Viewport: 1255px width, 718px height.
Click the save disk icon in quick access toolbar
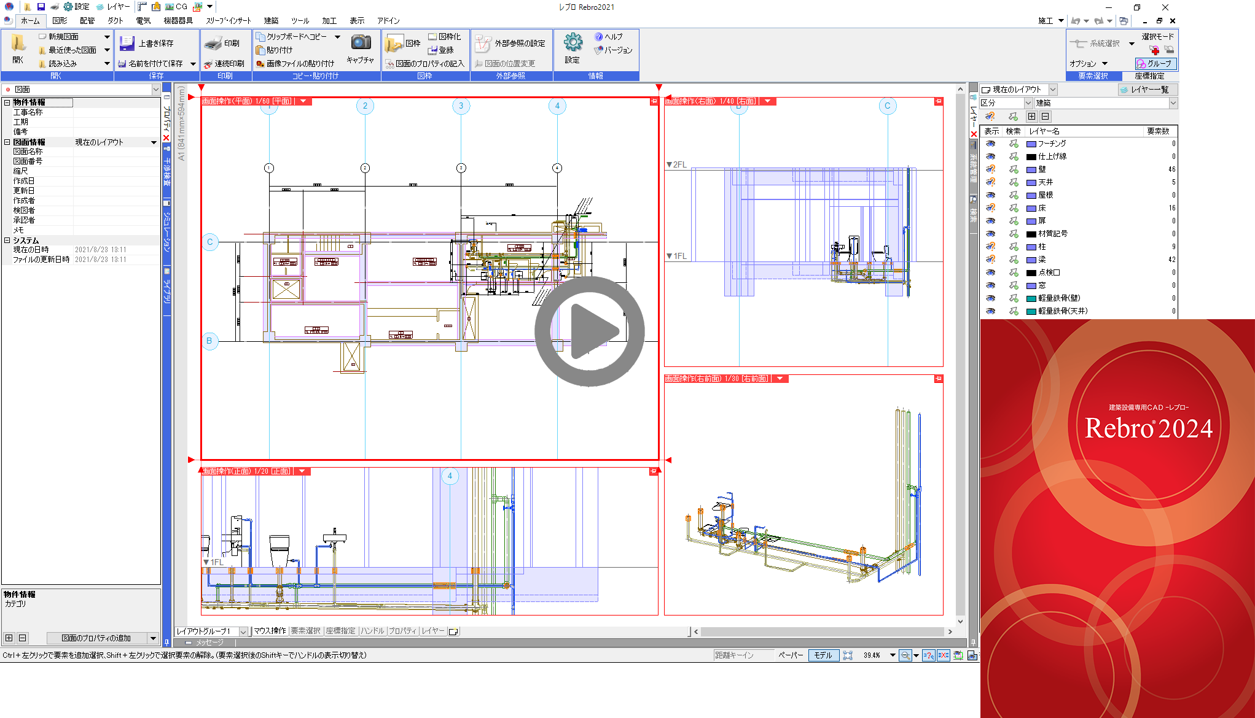click(41, 7)
